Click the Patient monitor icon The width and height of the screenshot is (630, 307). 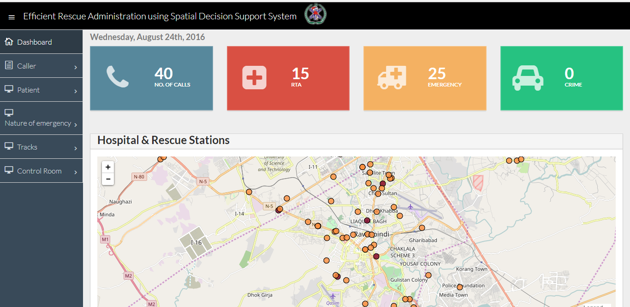pyautogui.click(x=9, y=89)
